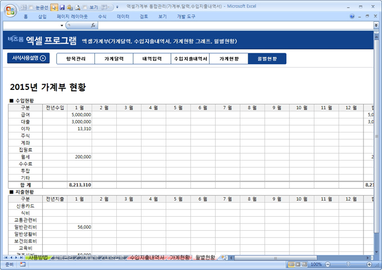Screen dimensions: 382x270
Task: Expand the formula bar with the chevron
Action: coord(376,25)
